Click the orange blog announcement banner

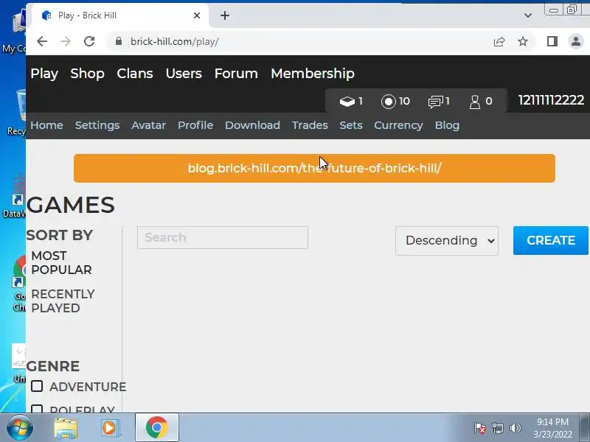click(314, 168)
